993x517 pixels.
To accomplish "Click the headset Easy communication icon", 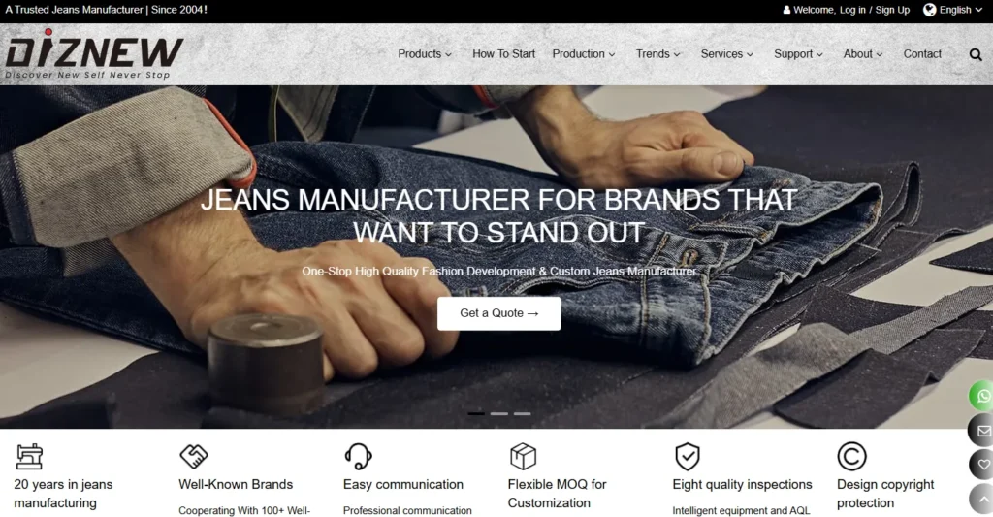I will [x=358, y=456].
